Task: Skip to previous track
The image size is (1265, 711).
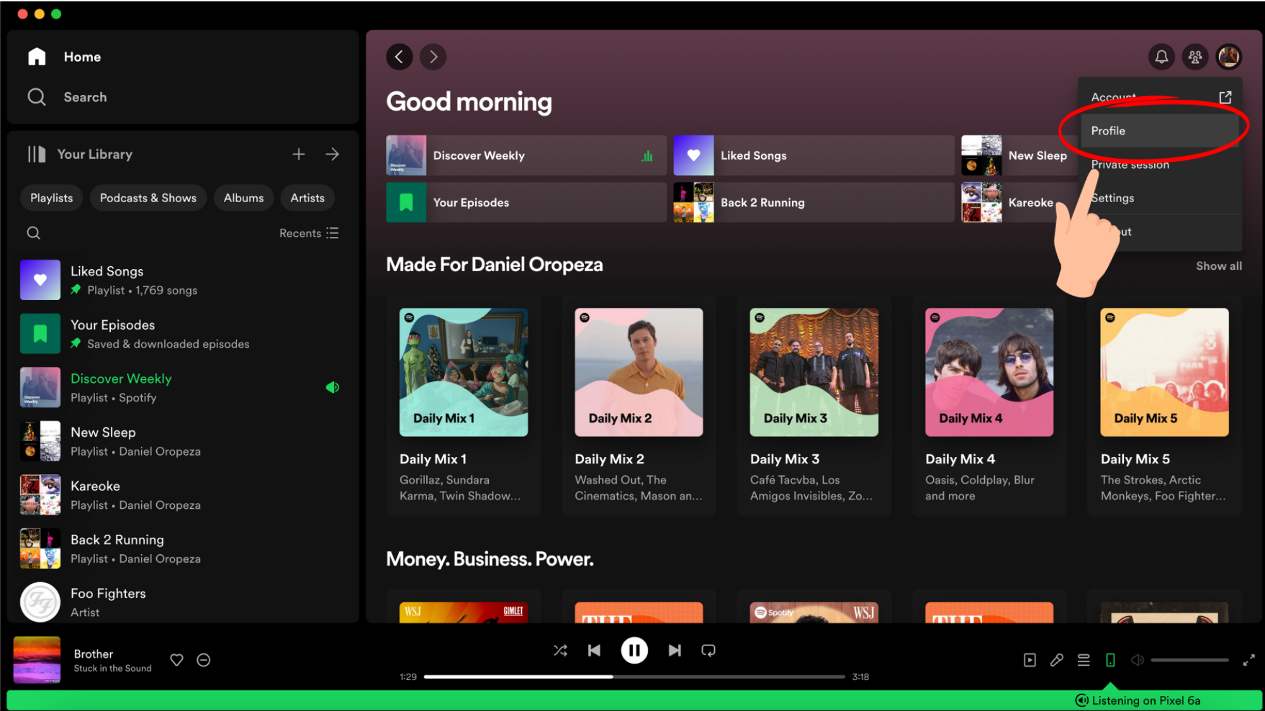Action: coord(594,650)
